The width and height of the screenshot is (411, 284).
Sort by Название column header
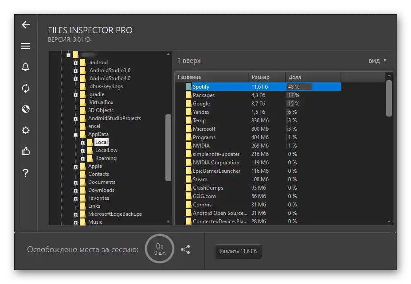[211, 77]
